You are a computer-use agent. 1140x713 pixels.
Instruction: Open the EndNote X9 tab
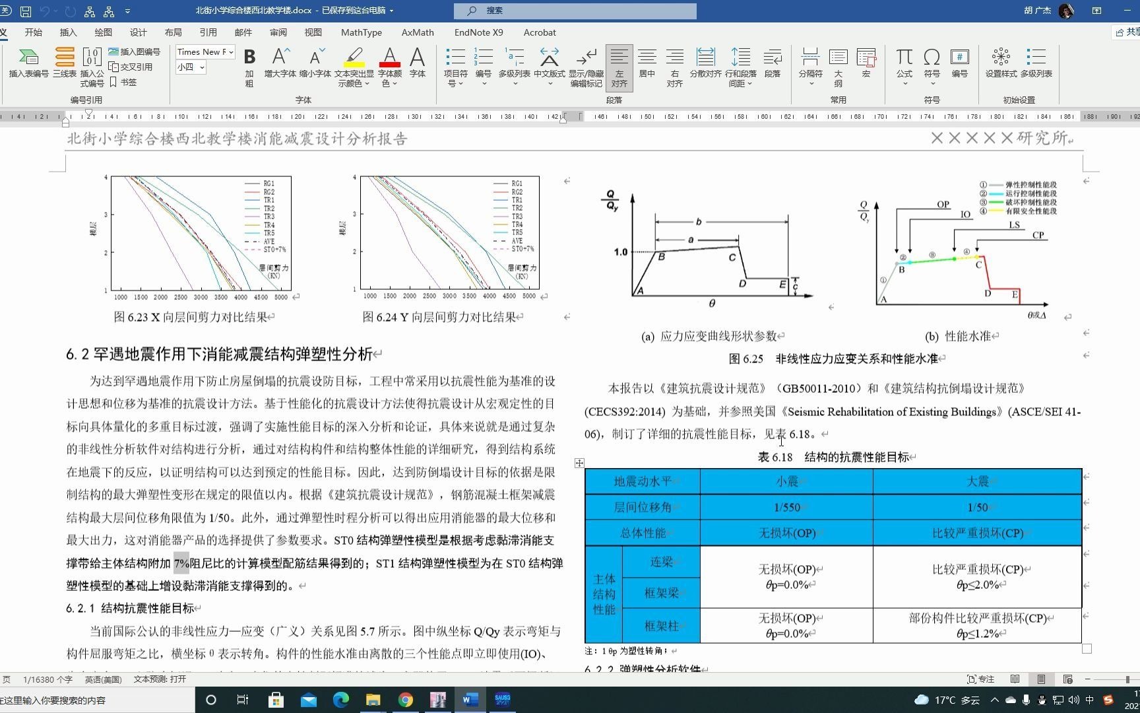pyautogui.click(x=478, y=32)
